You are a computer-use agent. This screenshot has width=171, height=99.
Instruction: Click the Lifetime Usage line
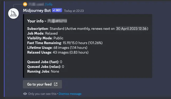(57, 48)
